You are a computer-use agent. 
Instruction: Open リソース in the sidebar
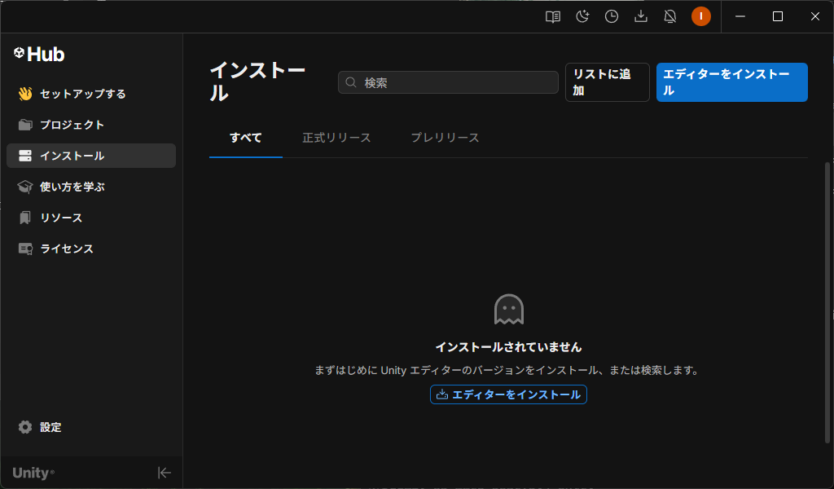click(x=61, y=218)
